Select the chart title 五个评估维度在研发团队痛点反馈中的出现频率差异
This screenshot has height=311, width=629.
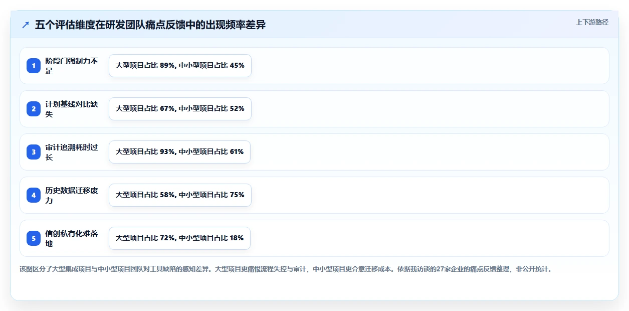pyautogui.click(x=150, y=25)
